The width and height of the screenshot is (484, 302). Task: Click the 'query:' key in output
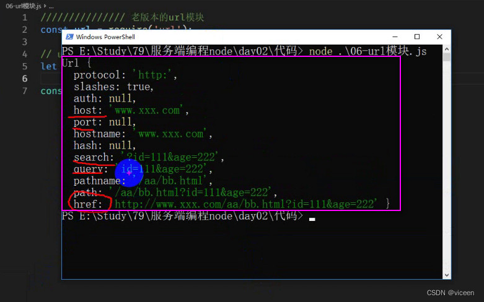tap(90, 169)
